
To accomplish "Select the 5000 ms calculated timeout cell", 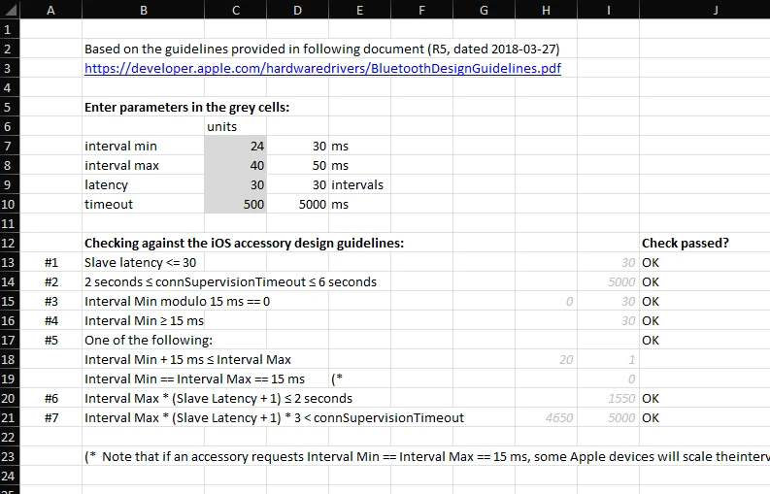I will (297, 205).
